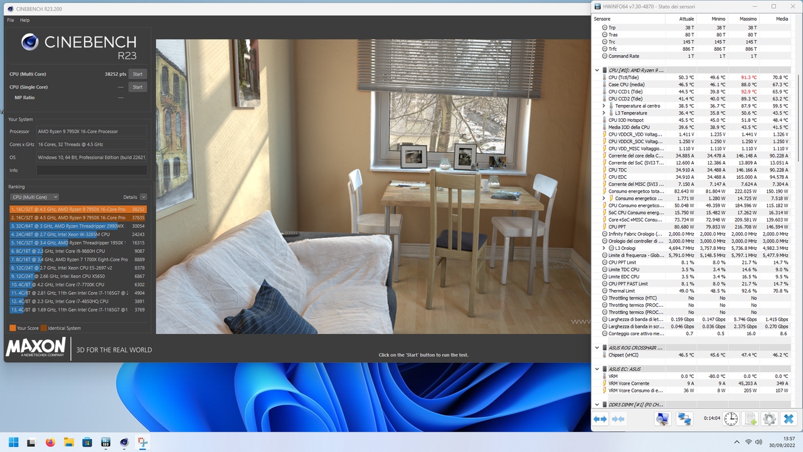Select Ryzen 7 1700X ranking row
This screenshot has height=452, width=803.
click(78, 259)
